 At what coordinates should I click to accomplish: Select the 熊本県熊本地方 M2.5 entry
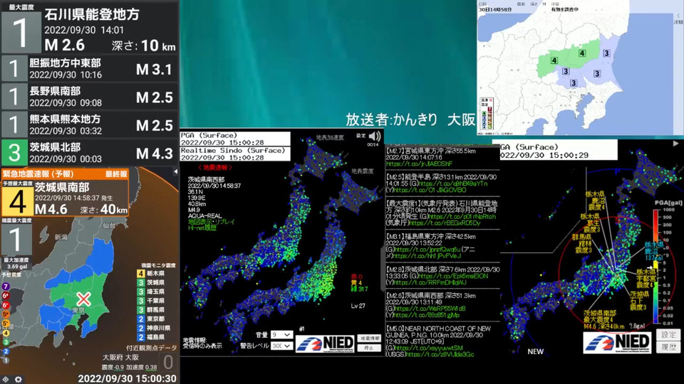click(x=90, y=124)
